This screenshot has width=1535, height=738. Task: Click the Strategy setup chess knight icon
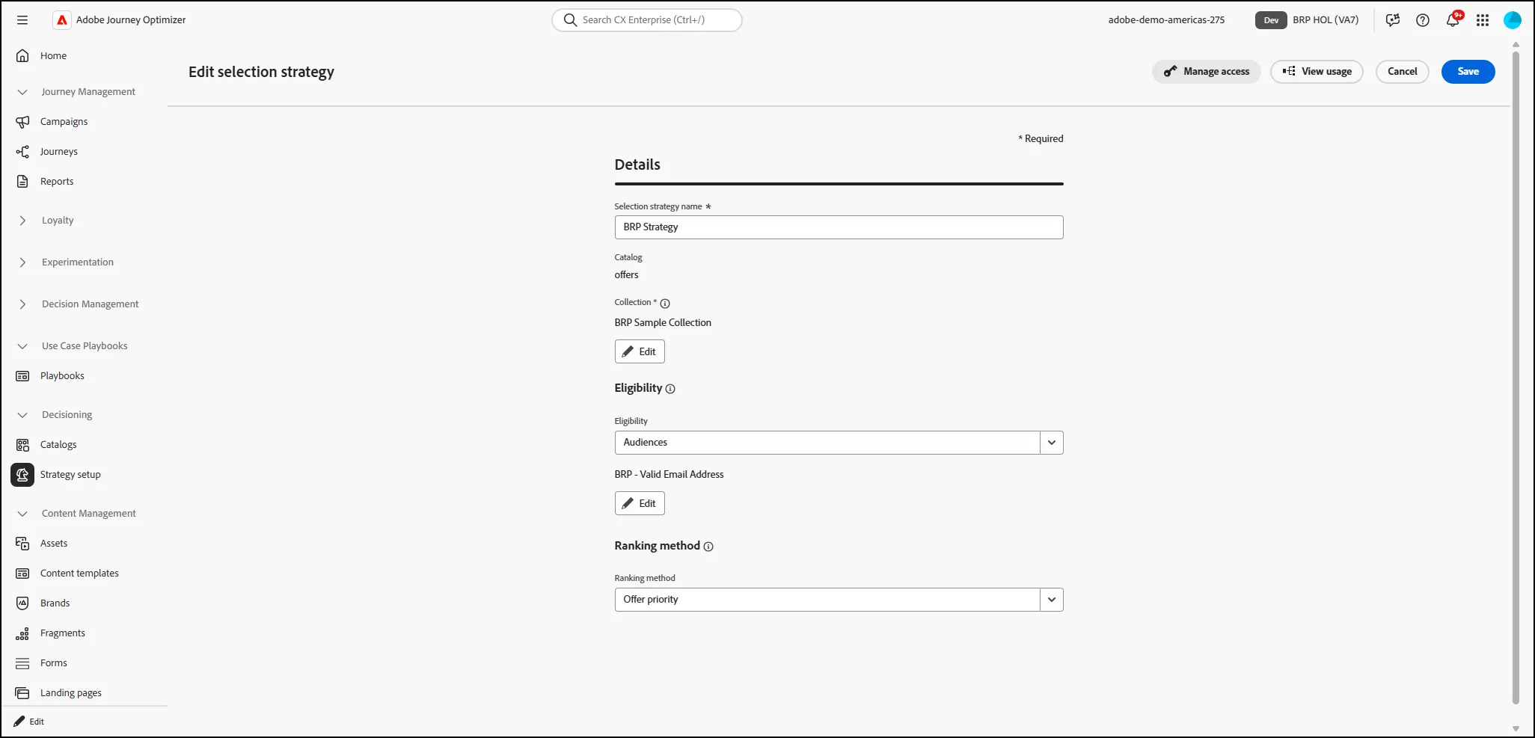(x=22, y=475)
